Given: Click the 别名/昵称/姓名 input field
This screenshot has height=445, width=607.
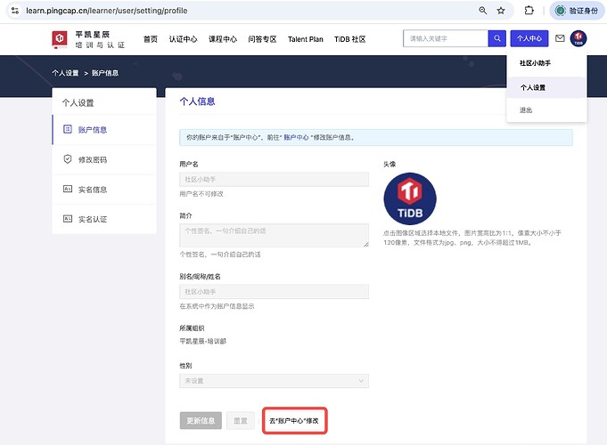Looking at the screenshot, I should coord(274,292).
